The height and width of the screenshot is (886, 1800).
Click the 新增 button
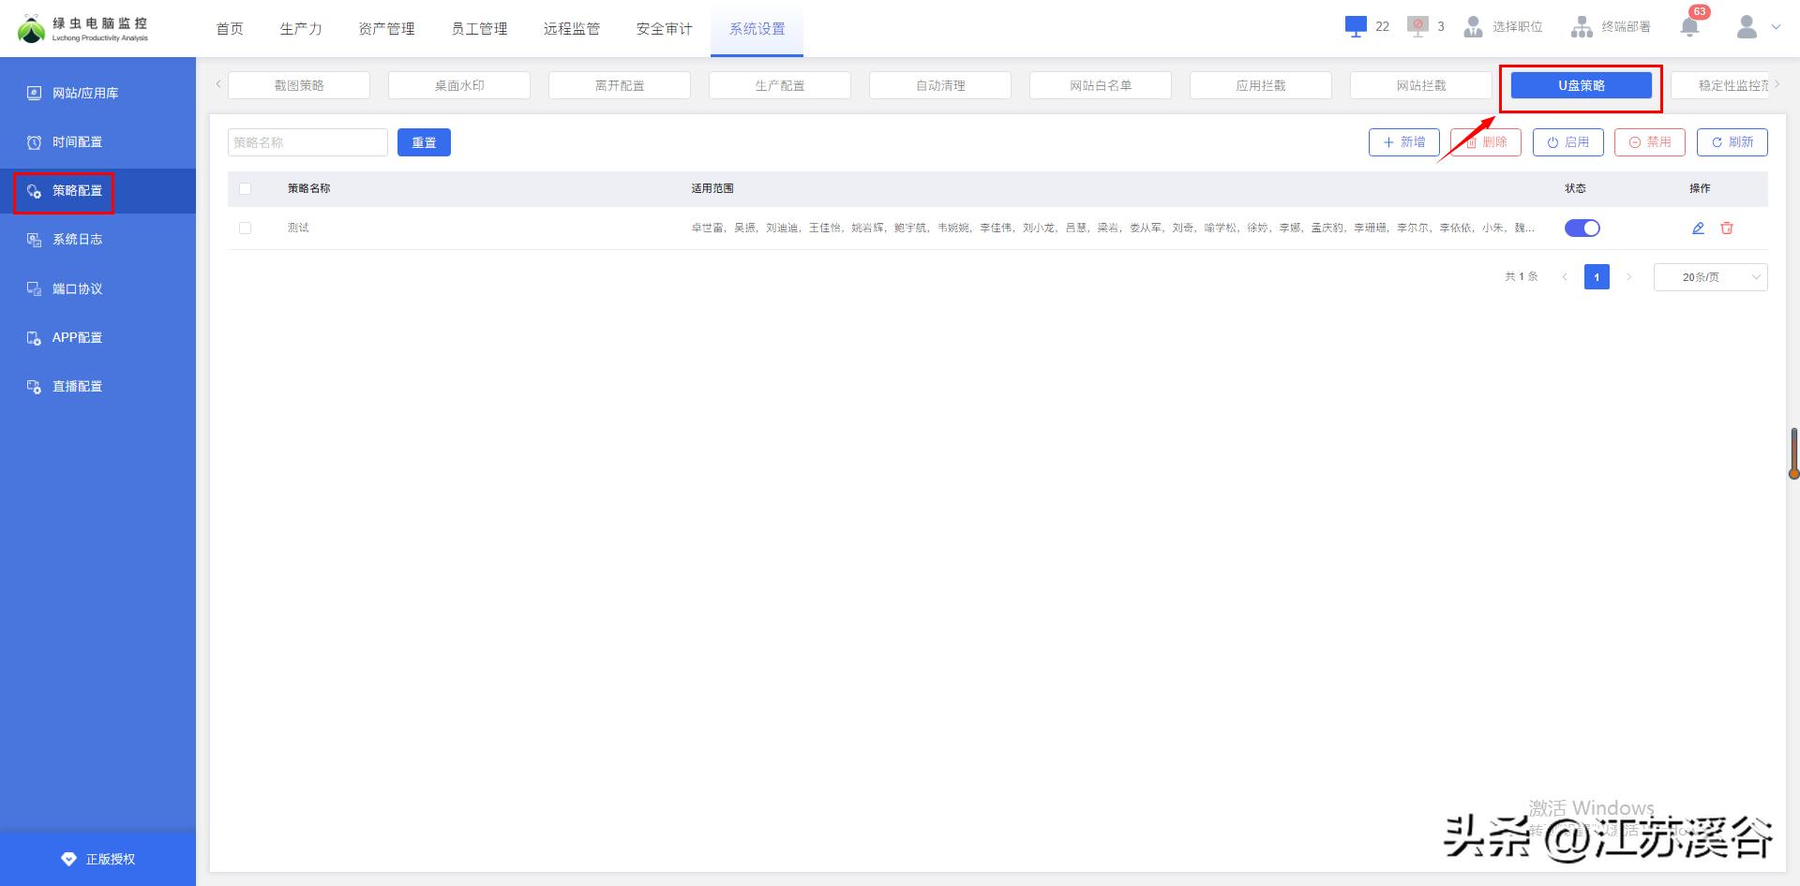(x=1404, y=142)
